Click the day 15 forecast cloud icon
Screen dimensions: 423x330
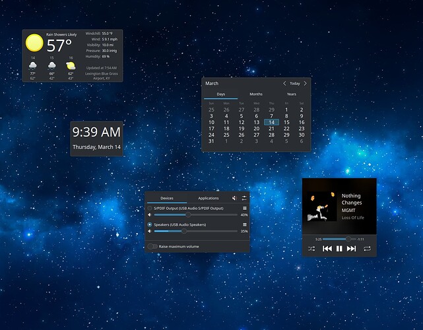pyautogui.click(x=51, y=65)
